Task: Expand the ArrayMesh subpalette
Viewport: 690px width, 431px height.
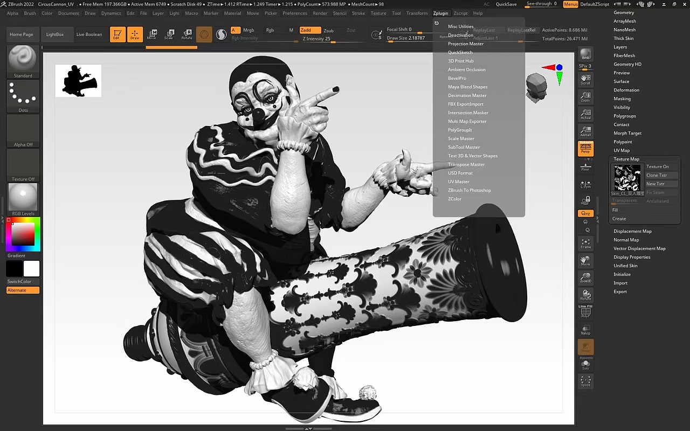Action: click(625, 21)
